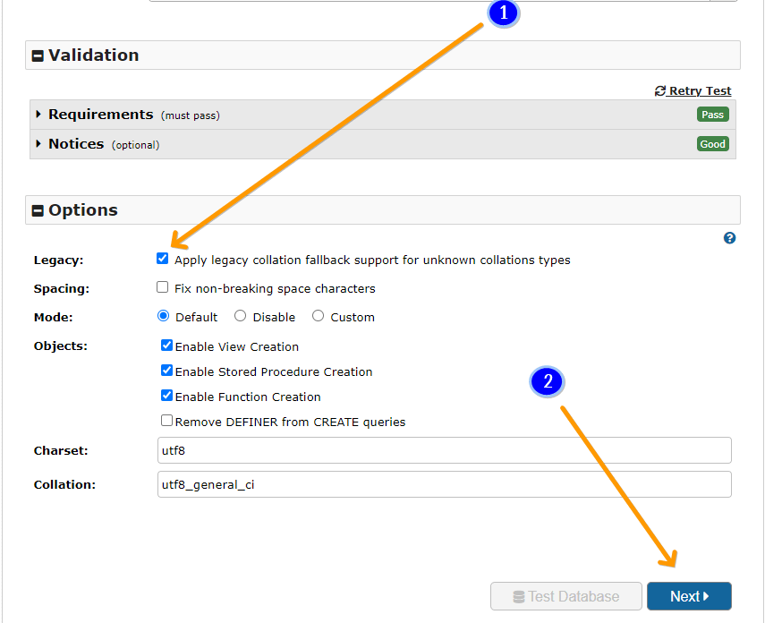Click the green Pass status badge

[712, 115]
